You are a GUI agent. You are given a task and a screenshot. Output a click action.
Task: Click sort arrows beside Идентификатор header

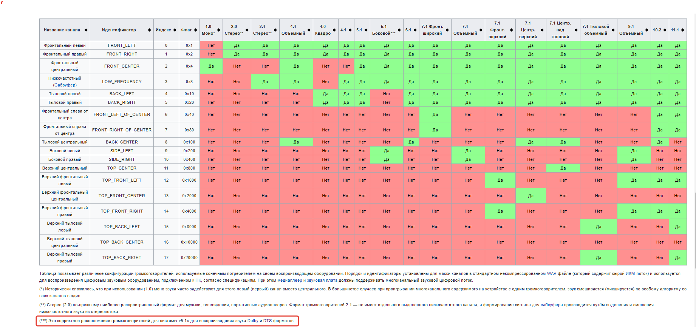[x=149, y=30]
